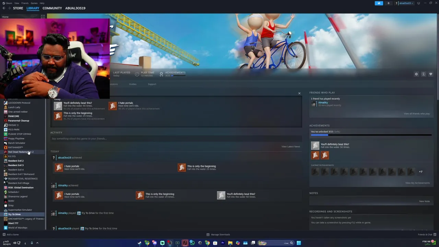Open View all friends who play
Viewport: 439px width, 247px height.
pyautogui.click(x=417, y=114)
